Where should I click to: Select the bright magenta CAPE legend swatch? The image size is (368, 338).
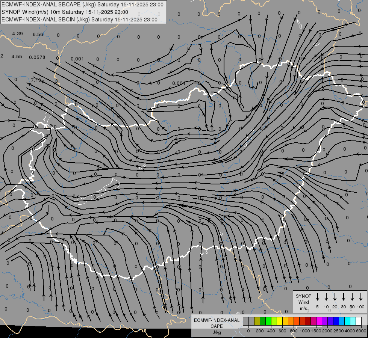pos(319,321)
